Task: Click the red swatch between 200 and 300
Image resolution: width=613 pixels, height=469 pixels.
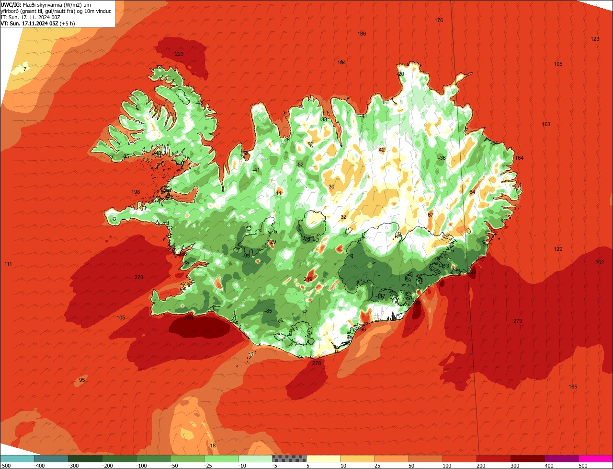Action: (x=493, y=458)
